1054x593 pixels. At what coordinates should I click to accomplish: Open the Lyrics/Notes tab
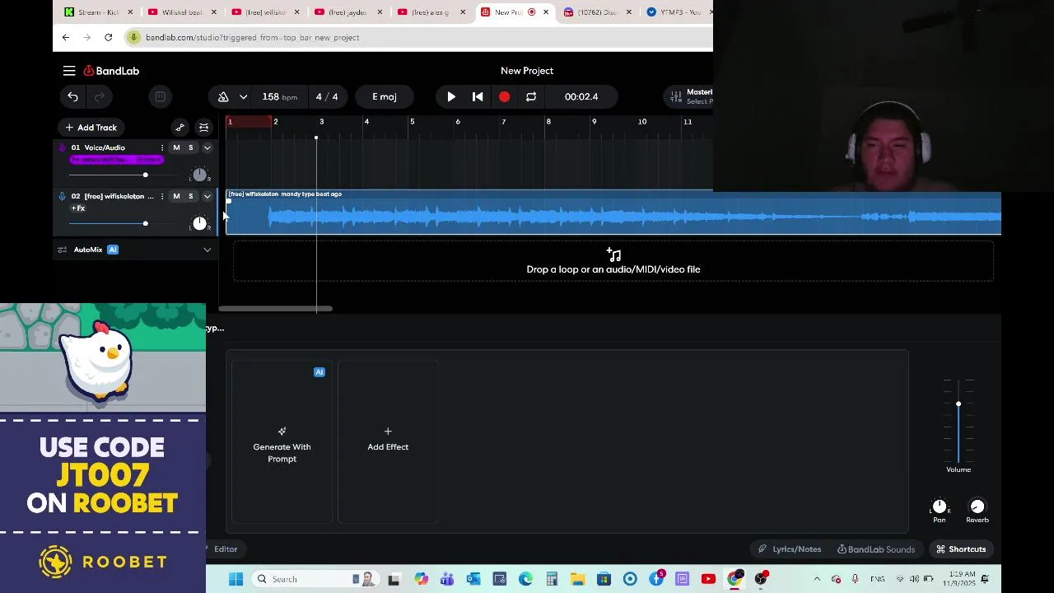point(790,549)
